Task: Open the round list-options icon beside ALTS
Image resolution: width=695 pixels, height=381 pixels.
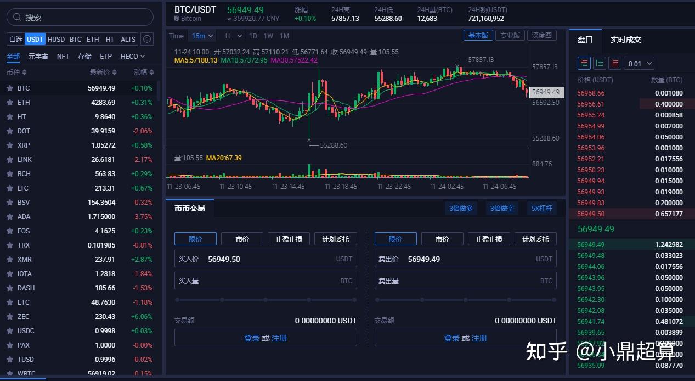Action: point(146,39)
